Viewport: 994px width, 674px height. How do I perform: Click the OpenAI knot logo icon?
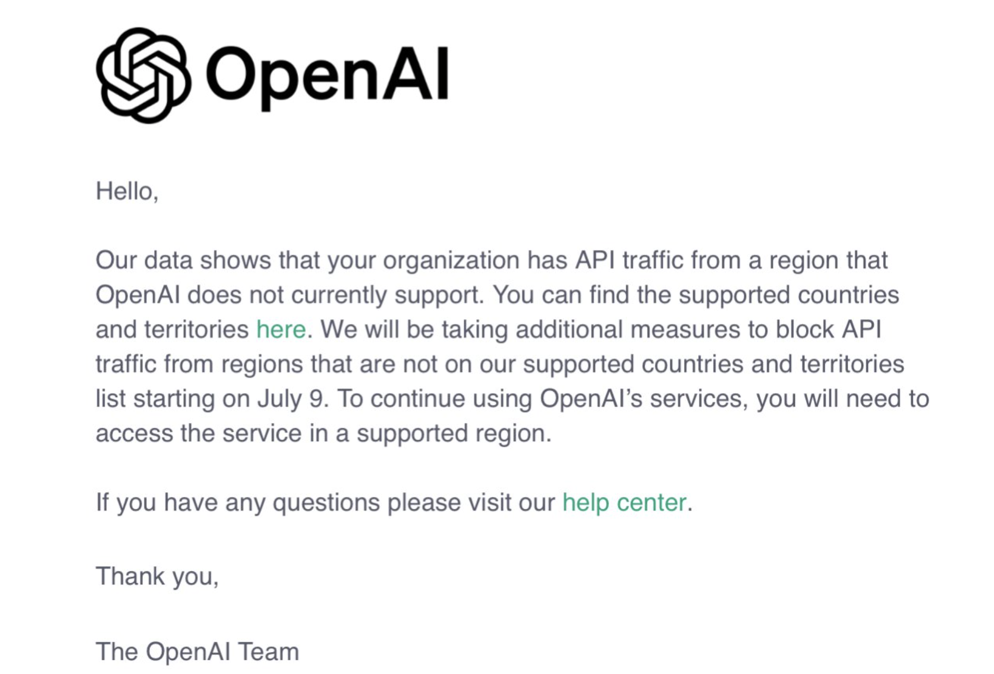coord(142,76)
